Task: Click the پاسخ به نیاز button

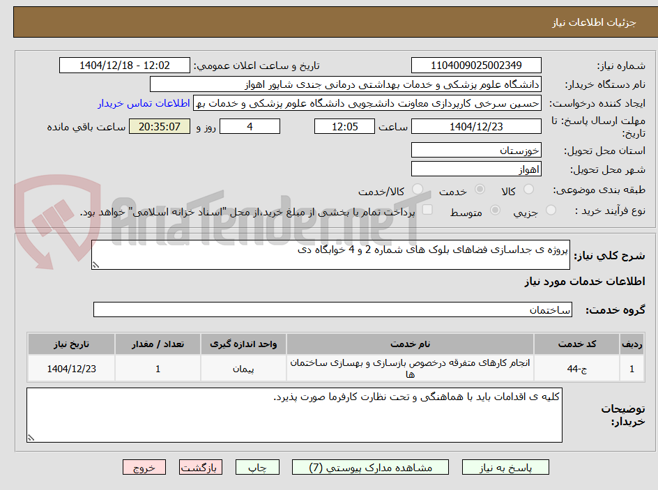Action: click(505, 467)
